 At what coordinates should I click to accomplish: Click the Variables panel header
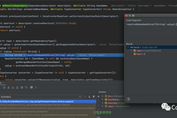click(x=102, y=92)
